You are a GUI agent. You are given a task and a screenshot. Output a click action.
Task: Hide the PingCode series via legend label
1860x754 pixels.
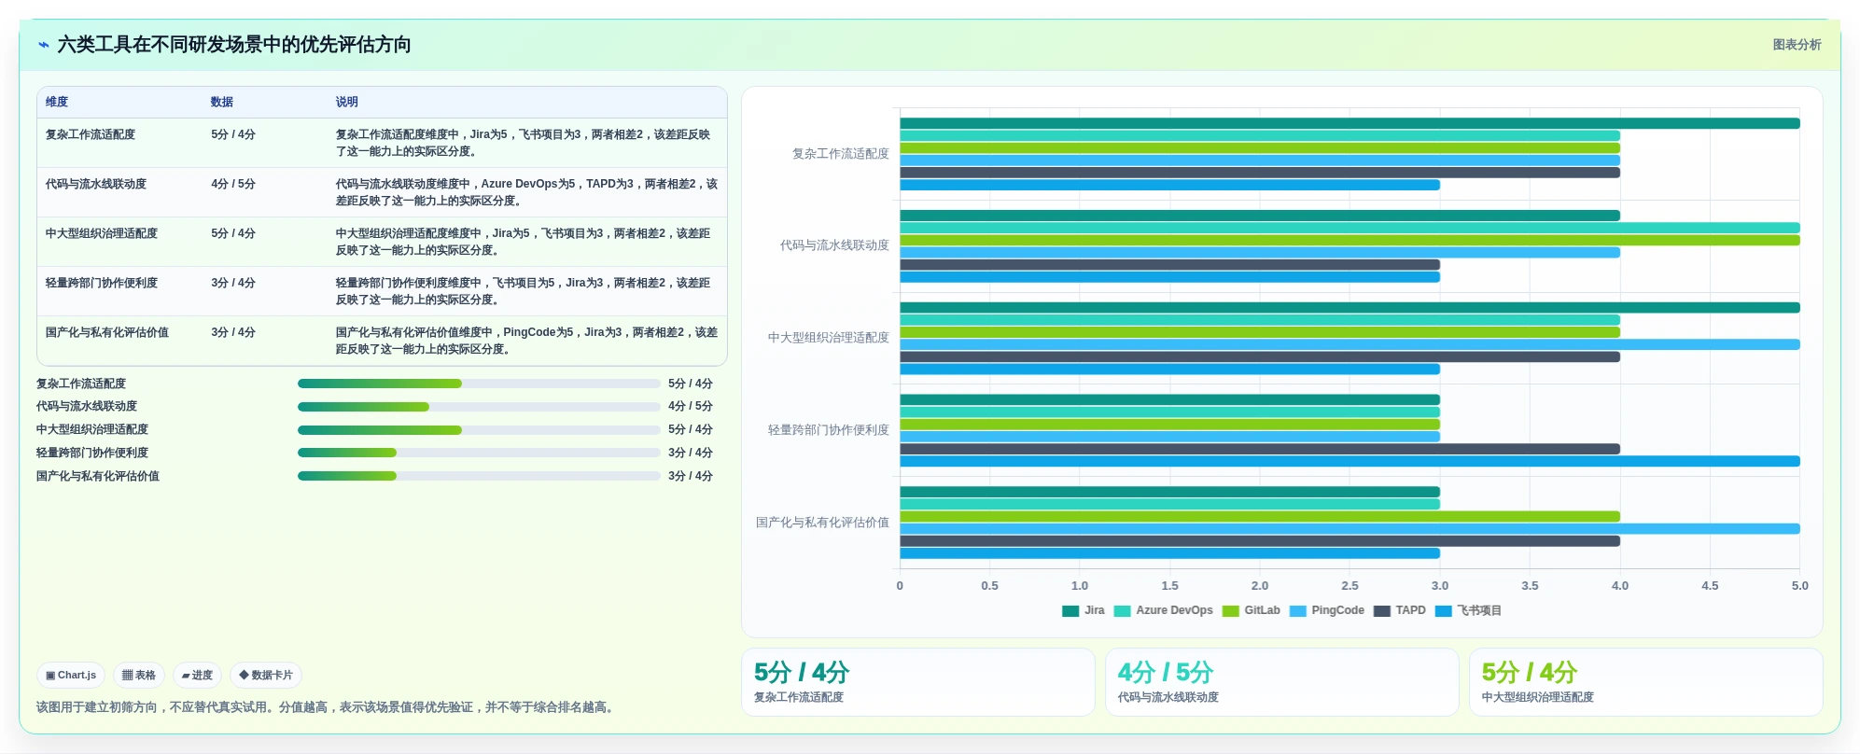point(1337,610)
